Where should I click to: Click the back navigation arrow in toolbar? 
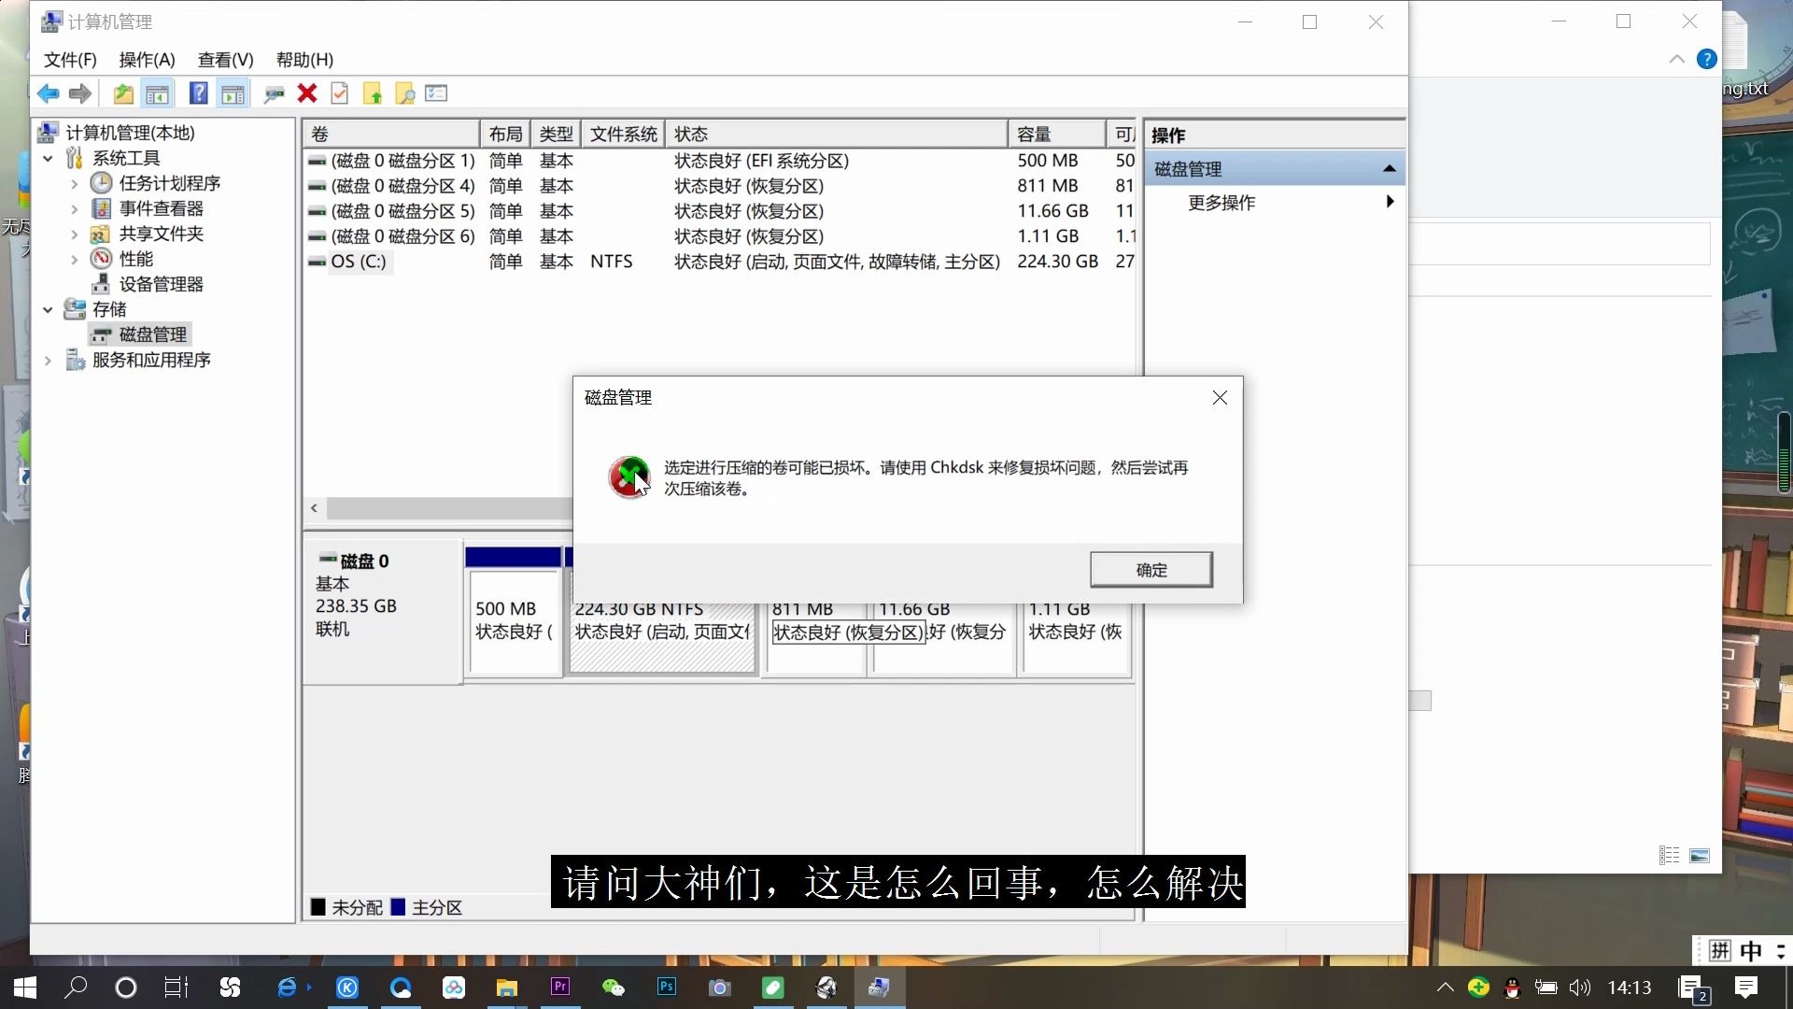pos(49,92)
